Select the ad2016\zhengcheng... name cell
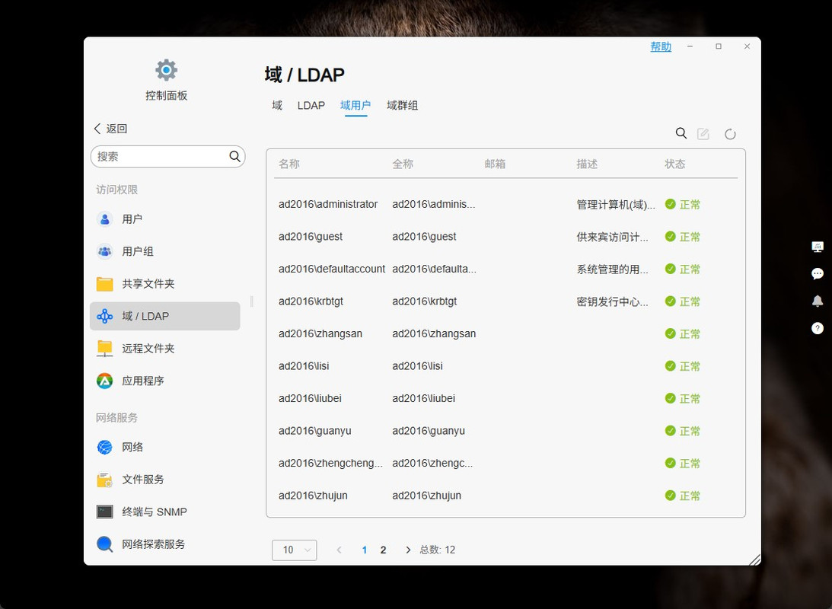 (x=330, y=463)
